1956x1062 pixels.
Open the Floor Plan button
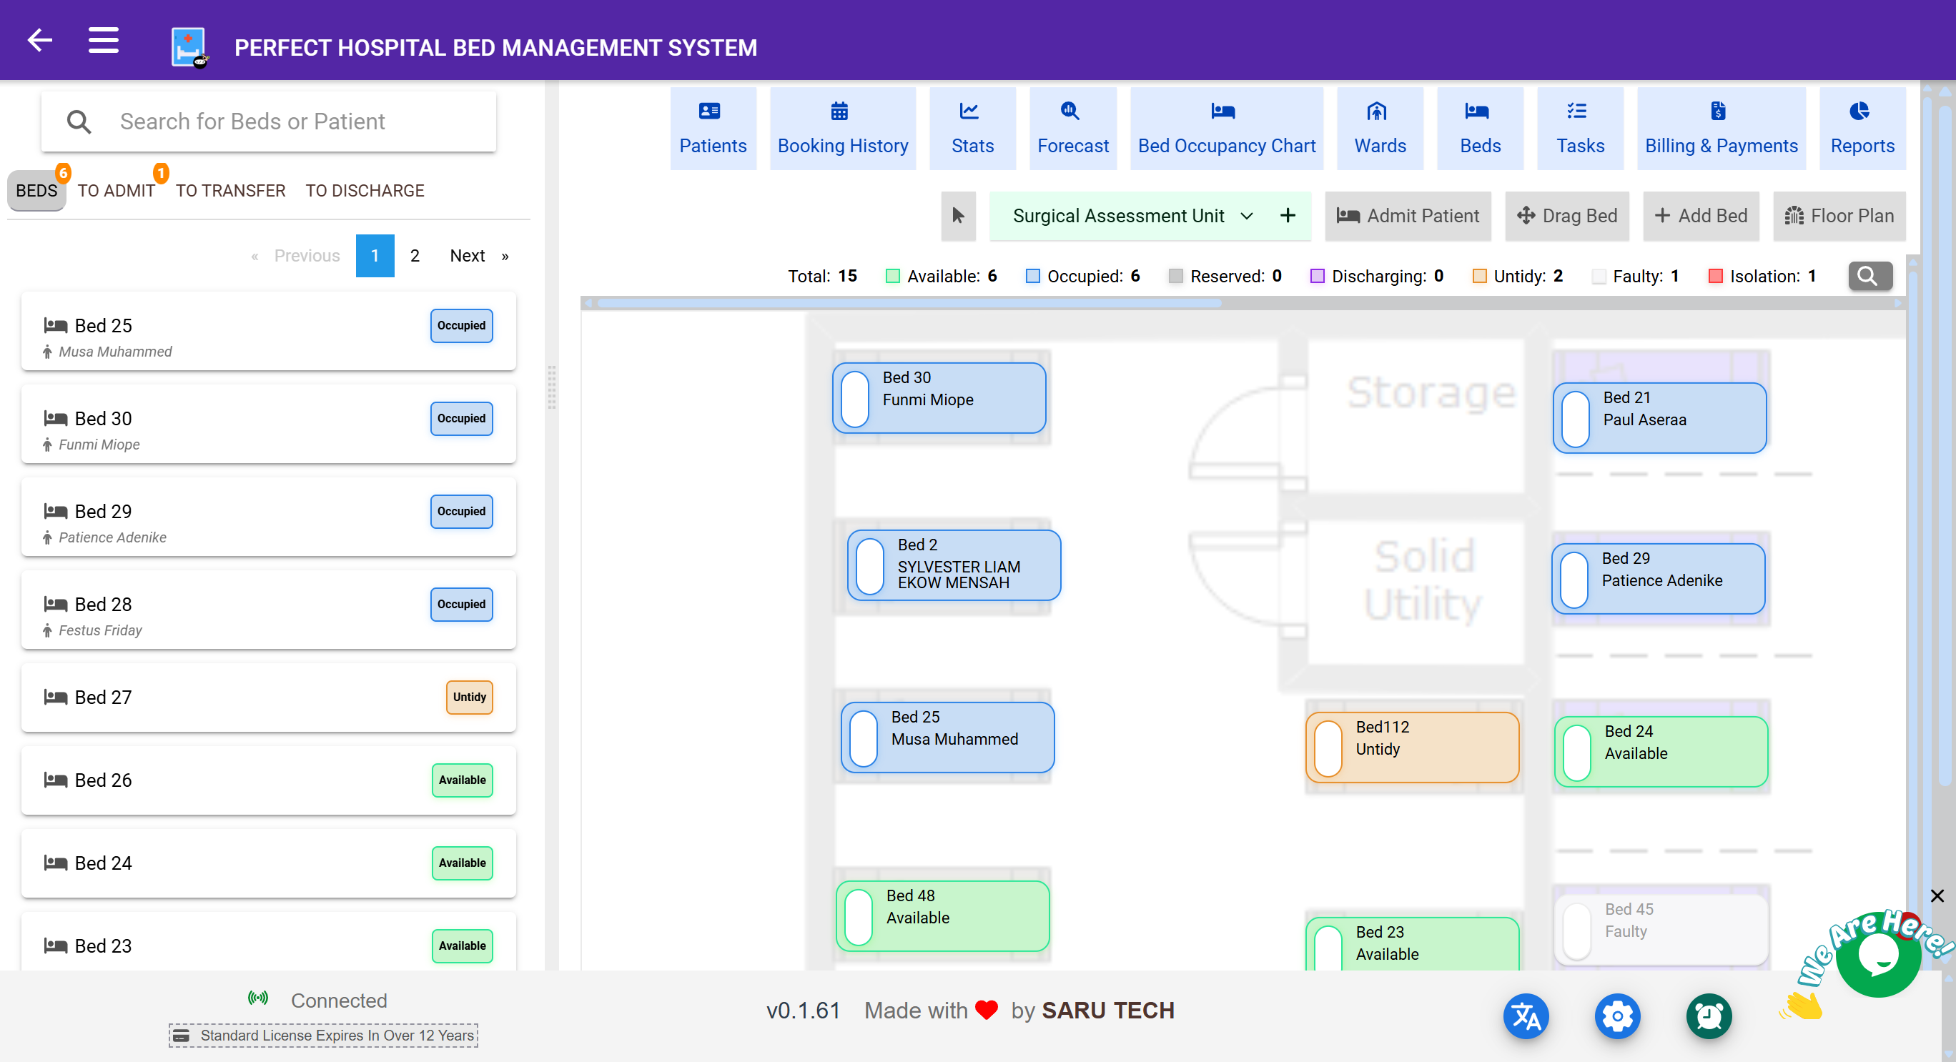coord(1838,216)
